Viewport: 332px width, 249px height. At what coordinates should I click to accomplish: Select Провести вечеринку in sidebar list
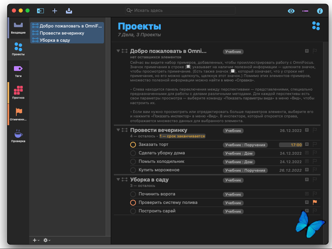pyautogui.click(x=67, y=33)
